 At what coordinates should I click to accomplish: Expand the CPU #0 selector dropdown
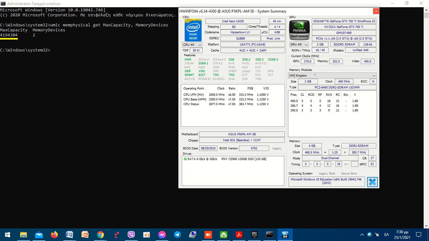click(192, 45)
